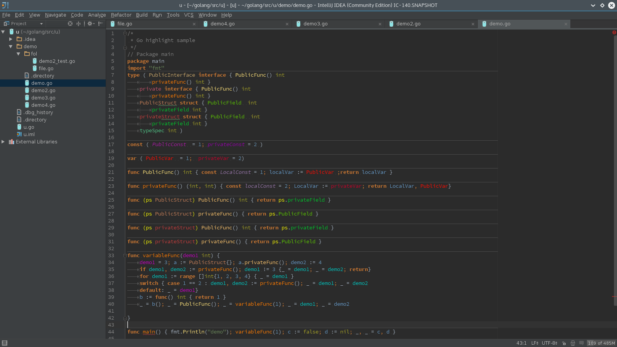Image resolution: width=617 pixels, height=347 pixels.
Task: Select demo2.go in the project tree
Action: [43, 90]
